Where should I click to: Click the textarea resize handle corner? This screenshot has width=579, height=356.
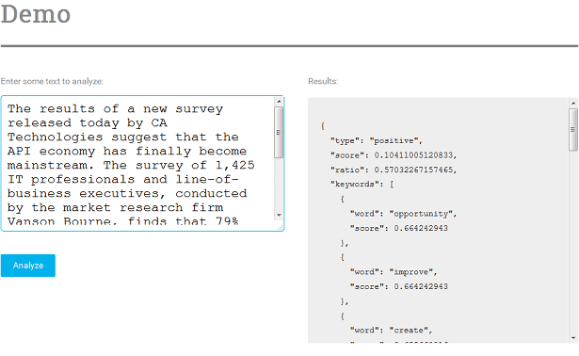coord(280,228)
